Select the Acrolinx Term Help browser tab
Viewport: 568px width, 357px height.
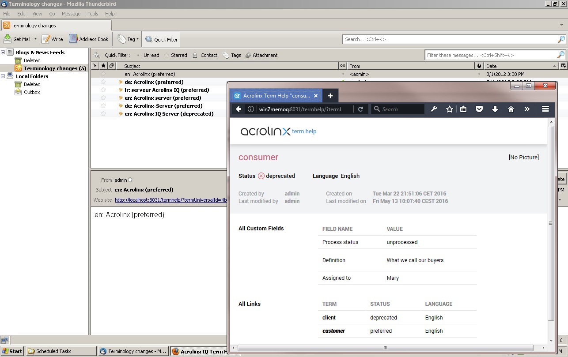click(276, 96)
